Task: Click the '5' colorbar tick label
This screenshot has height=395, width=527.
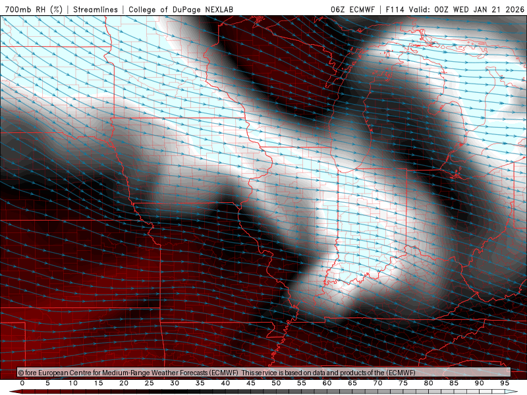Action: [47, 383]
